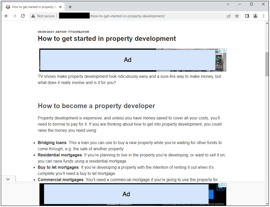
Task: Close the bottom advertisement
Action: [x=224, y=185]
